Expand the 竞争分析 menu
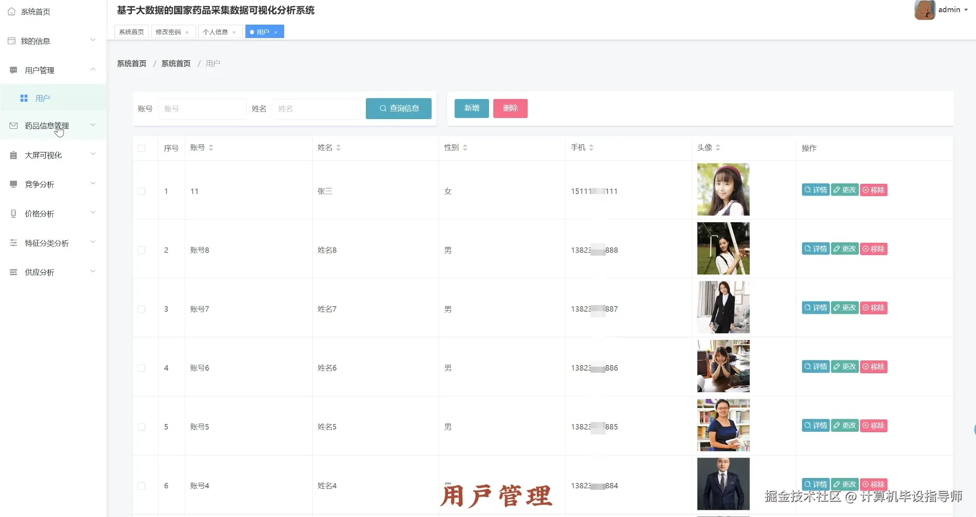 [x=93, y=183]
